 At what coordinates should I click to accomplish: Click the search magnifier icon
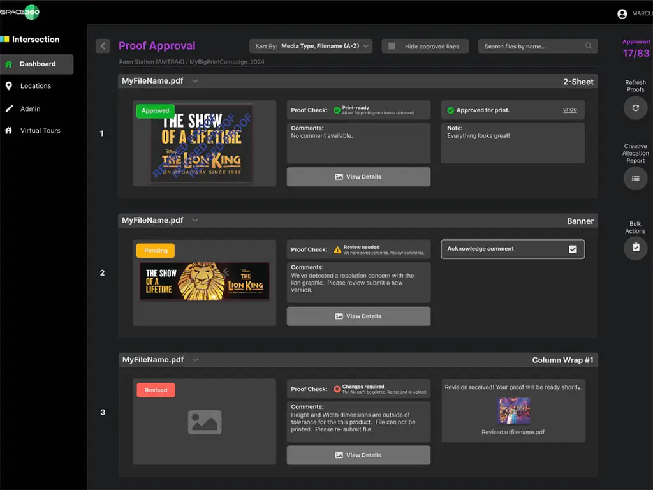589,46
